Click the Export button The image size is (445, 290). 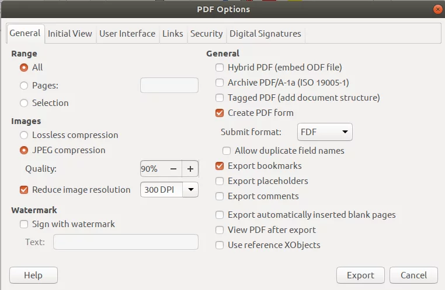[360, 275]
